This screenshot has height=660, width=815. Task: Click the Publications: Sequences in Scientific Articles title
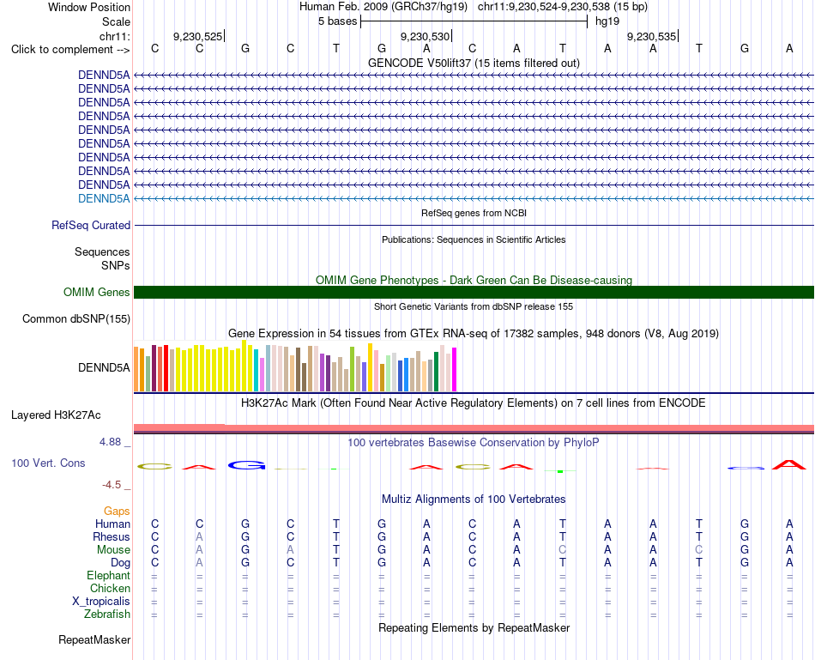point(474,239)
